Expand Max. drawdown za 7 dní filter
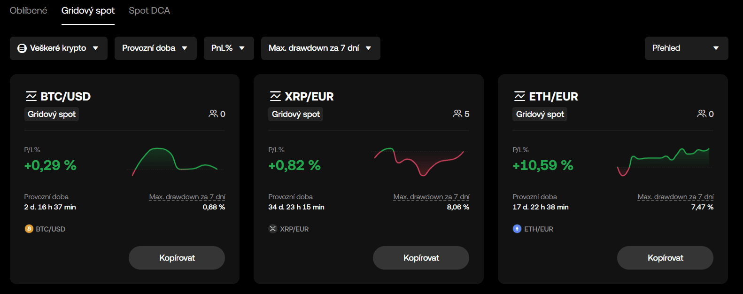The image size is (743, 294). pyautogui.click(x=320, y=48)
